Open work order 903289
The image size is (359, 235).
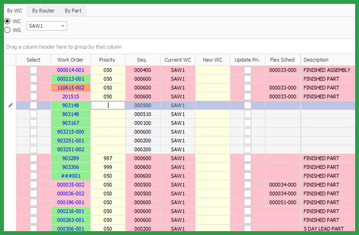[70, 158]
